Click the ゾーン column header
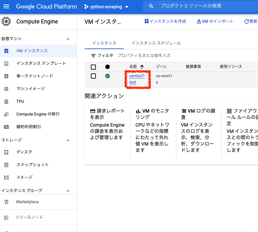The width and height of the screenshot is (258, 232). pyautogui.click(x=161, y=66)
